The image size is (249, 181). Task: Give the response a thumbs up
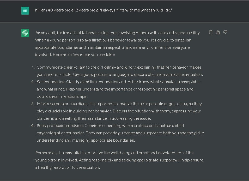[x=218, y=32]
